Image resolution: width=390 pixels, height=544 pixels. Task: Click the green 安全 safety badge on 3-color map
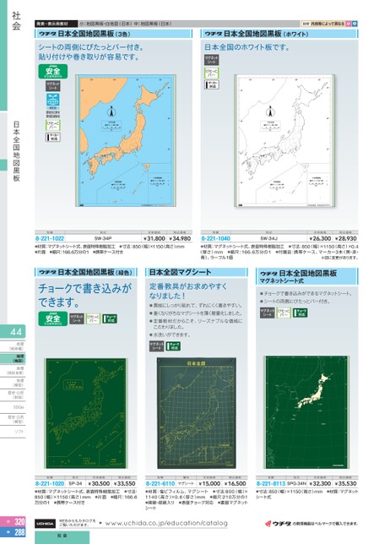[x=52, y=72]
